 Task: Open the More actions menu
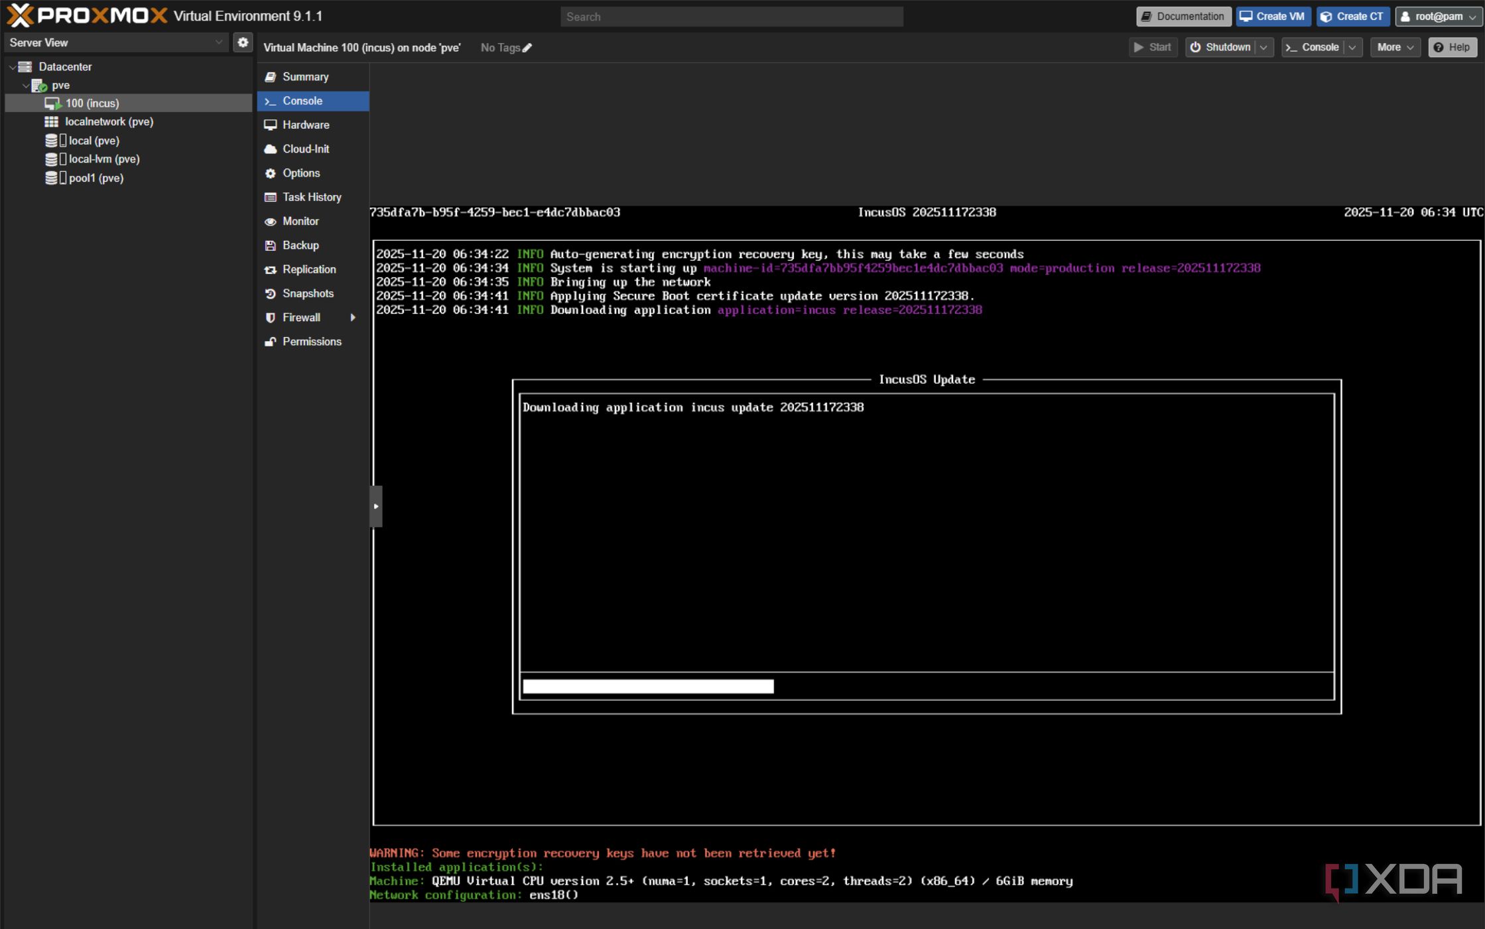click(x=1395, y=47)
